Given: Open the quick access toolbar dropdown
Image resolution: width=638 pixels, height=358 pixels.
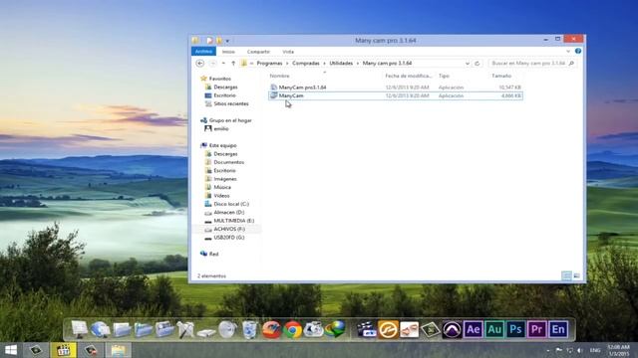Looking at the screenshot, I should 227,41.
